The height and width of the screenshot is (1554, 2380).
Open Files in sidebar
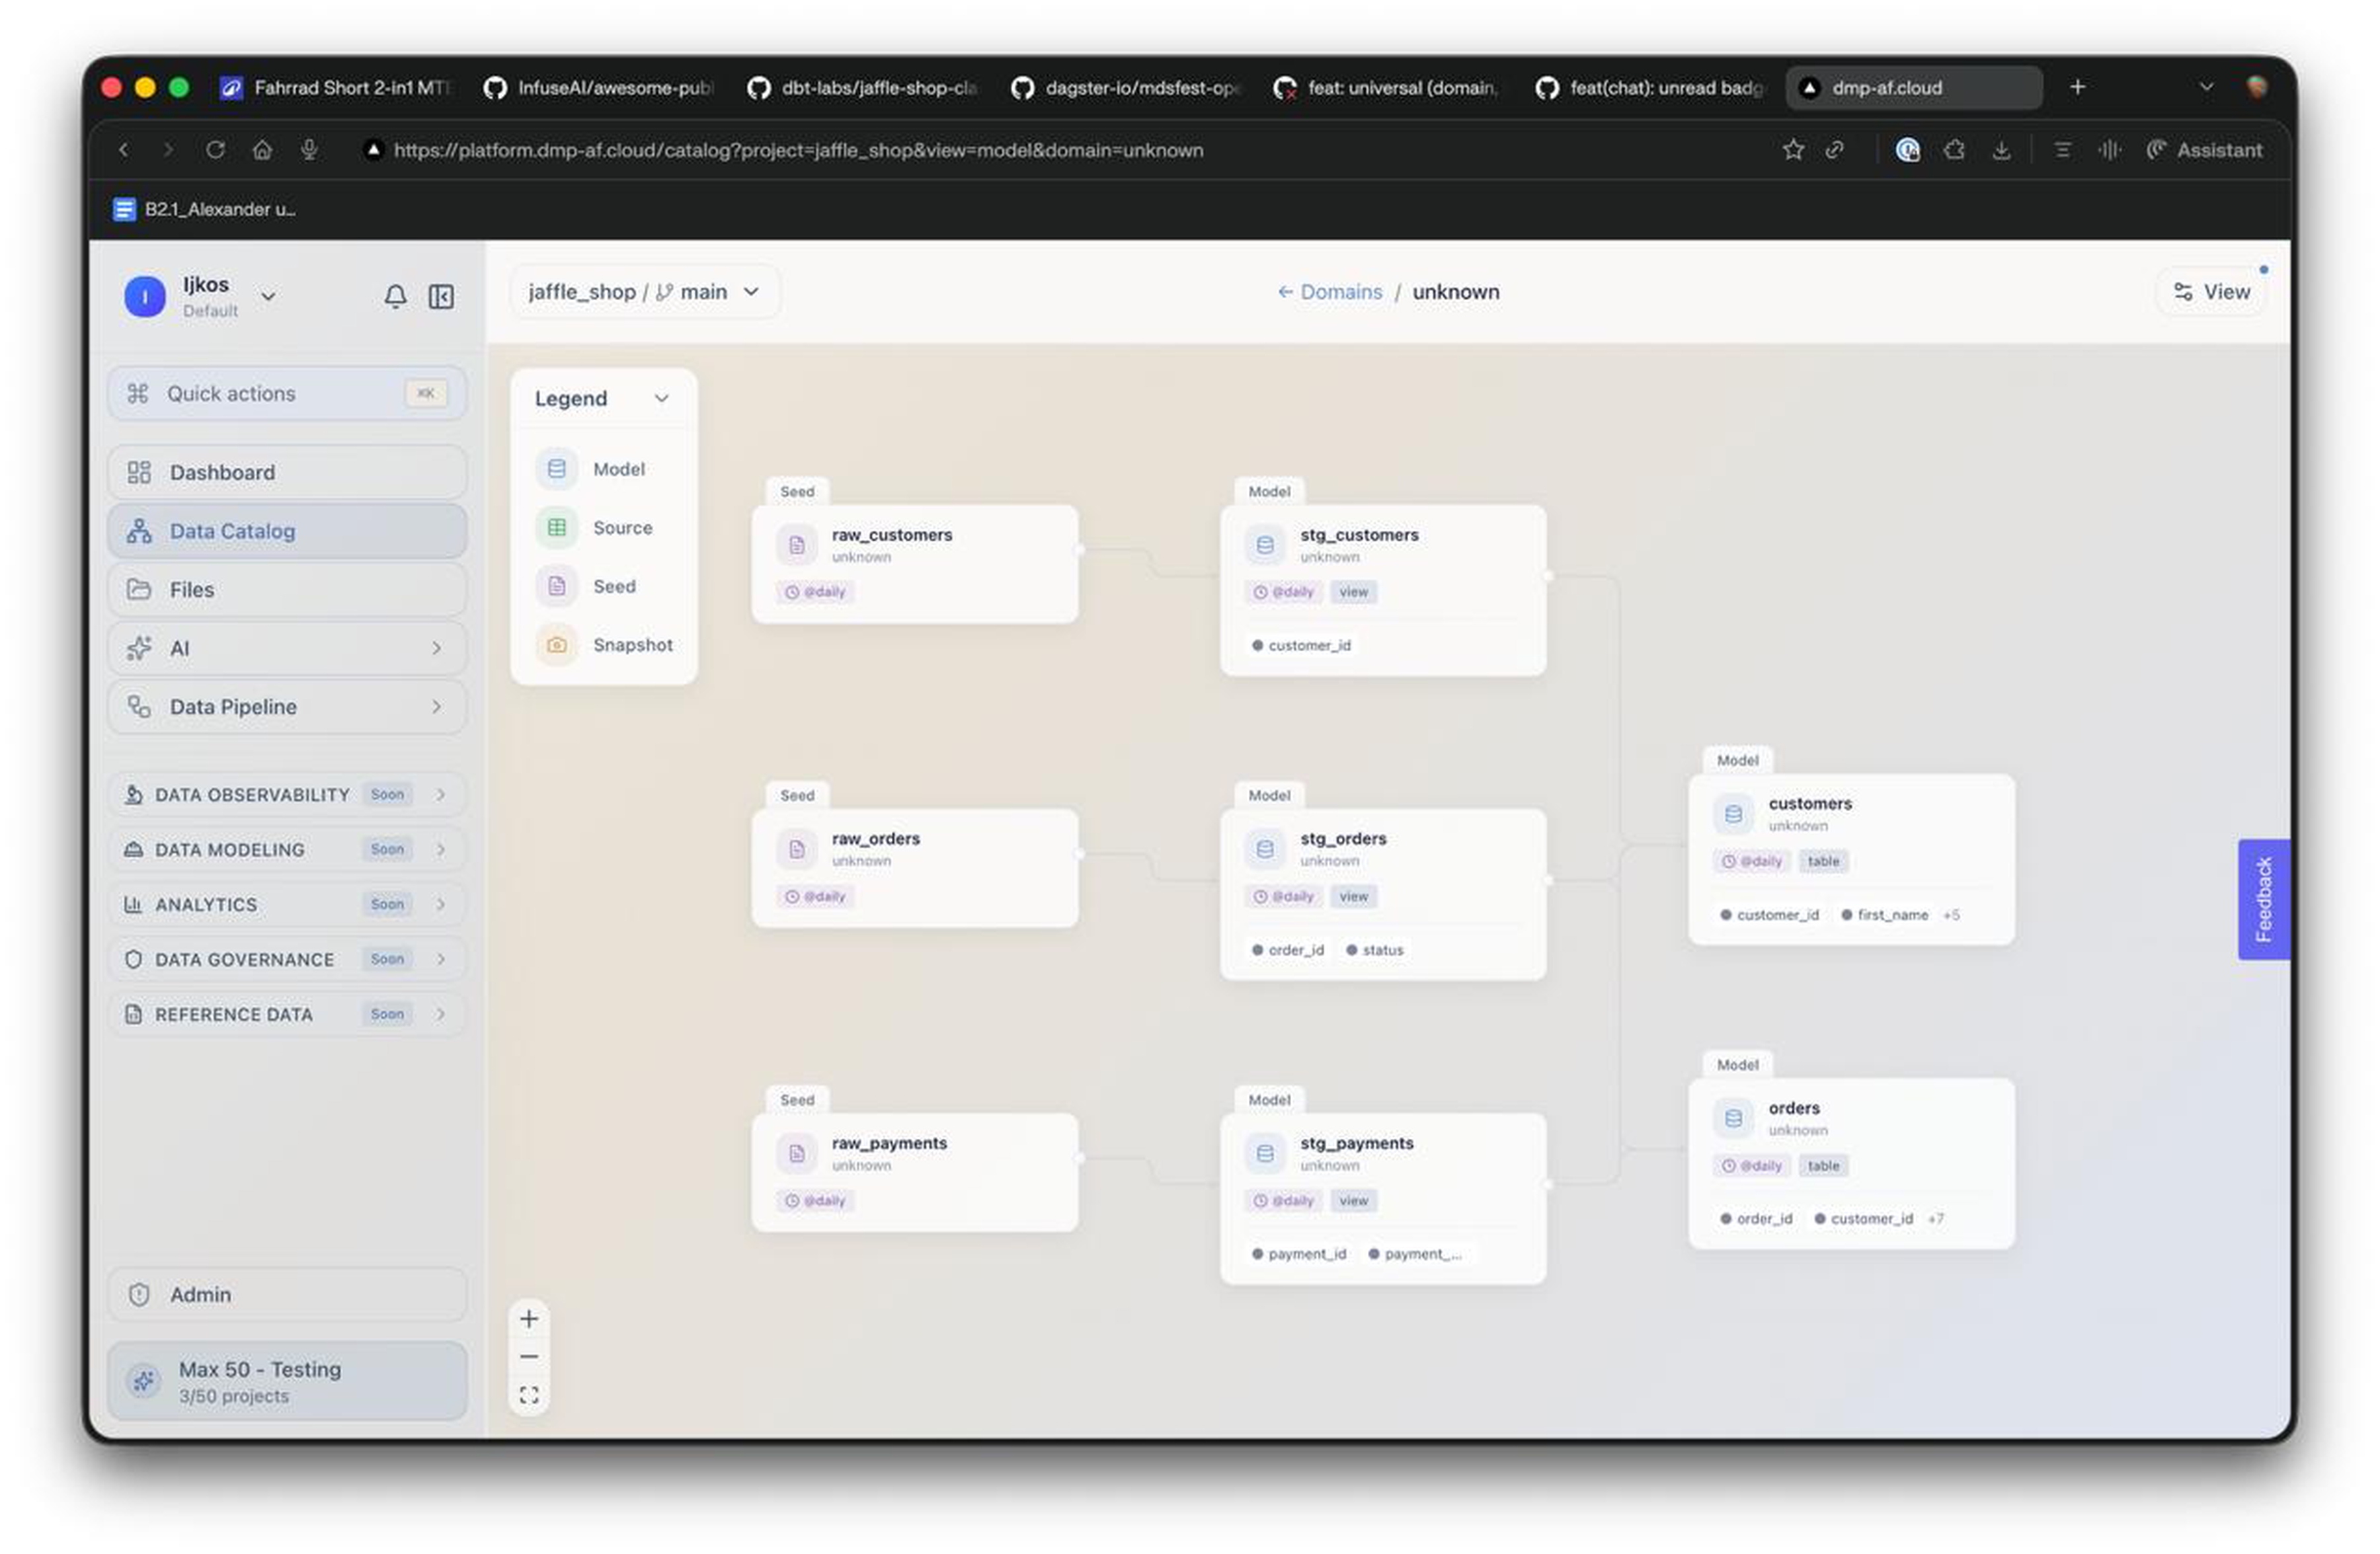click(x=287, y=590)
